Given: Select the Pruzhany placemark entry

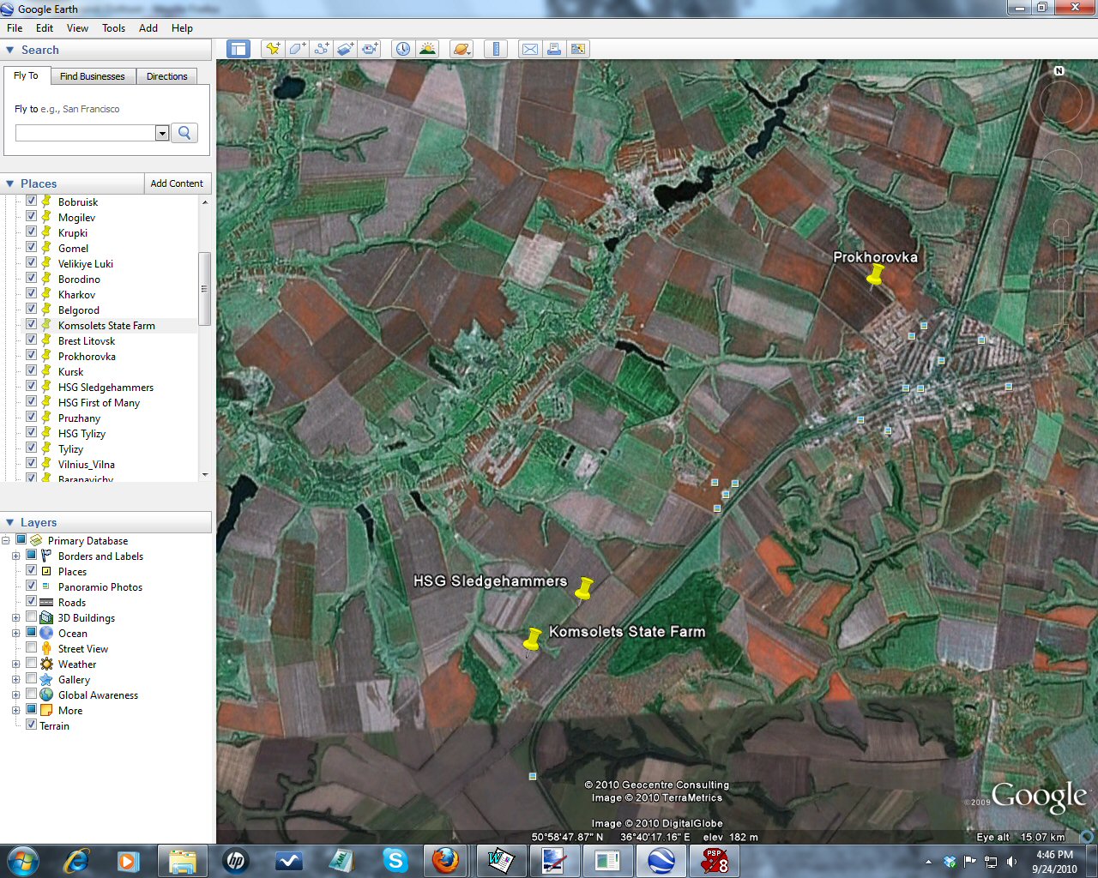Looking at the screenshot, I should pos(79,418).
